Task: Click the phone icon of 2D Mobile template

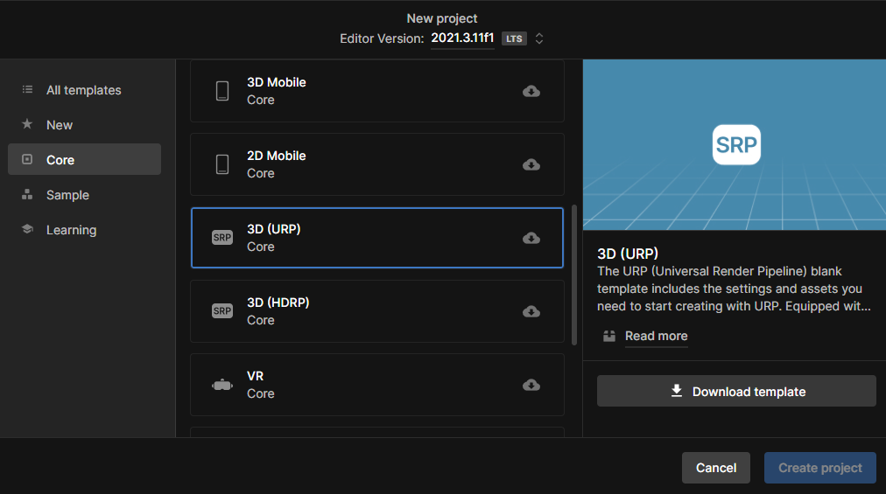Action: (222, 164)
